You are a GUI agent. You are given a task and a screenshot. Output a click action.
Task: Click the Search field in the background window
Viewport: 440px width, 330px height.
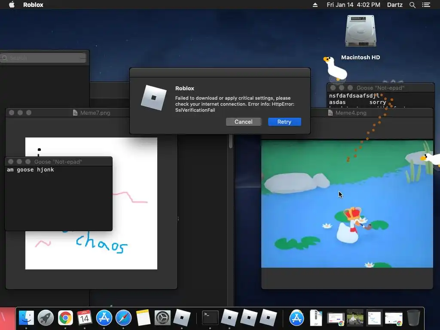pos(43,58)
